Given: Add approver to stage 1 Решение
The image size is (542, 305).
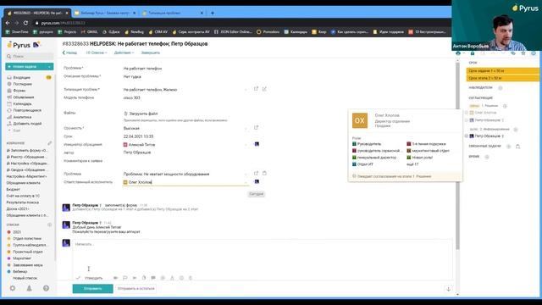Looking at the screenshot, I should coord(505,106).
